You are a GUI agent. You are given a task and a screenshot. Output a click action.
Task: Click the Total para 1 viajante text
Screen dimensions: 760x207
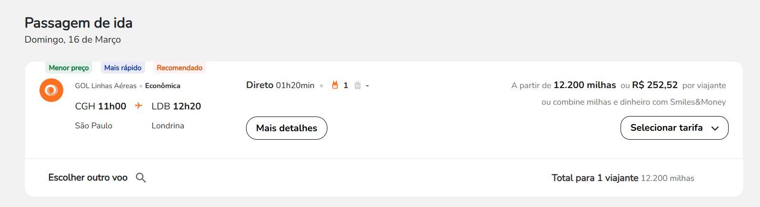click(595, 178)
